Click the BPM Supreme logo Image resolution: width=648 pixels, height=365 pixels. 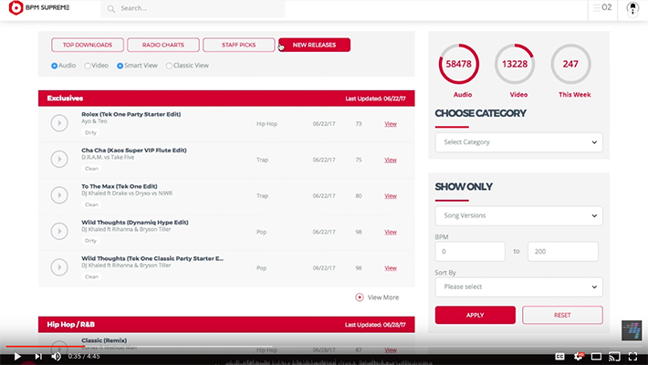tap(47, 8)
